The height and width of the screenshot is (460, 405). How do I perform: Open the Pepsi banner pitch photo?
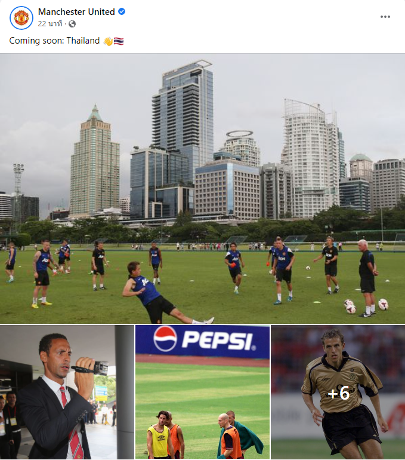[202, 392]
